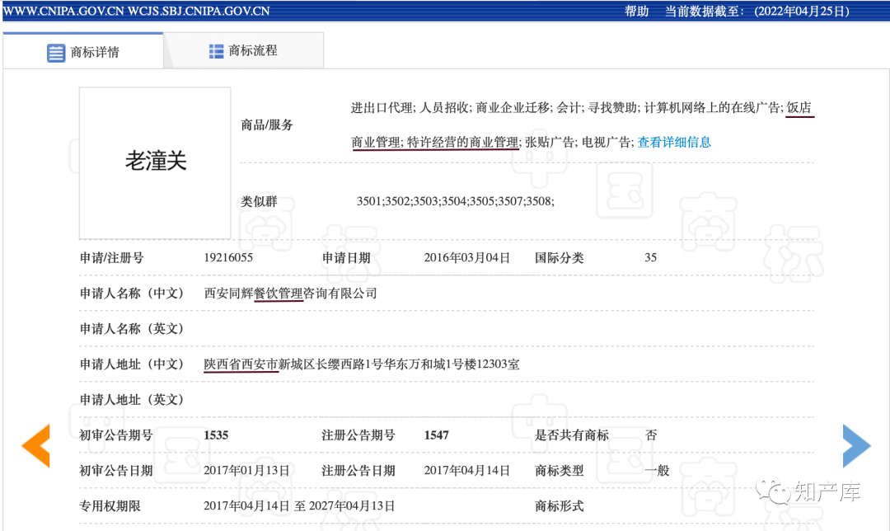The image size is (890, 531).
Task: Click the international class value 35
Action: click(x=650, y=257)
